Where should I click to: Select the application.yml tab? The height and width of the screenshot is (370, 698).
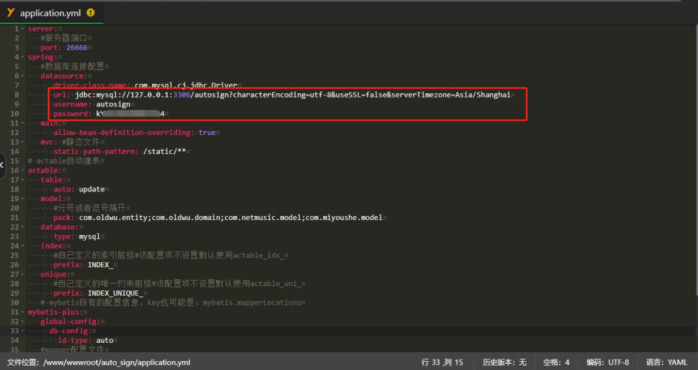coord(51,13)
